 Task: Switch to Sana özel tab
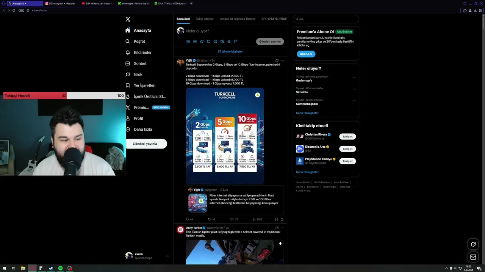183,19
